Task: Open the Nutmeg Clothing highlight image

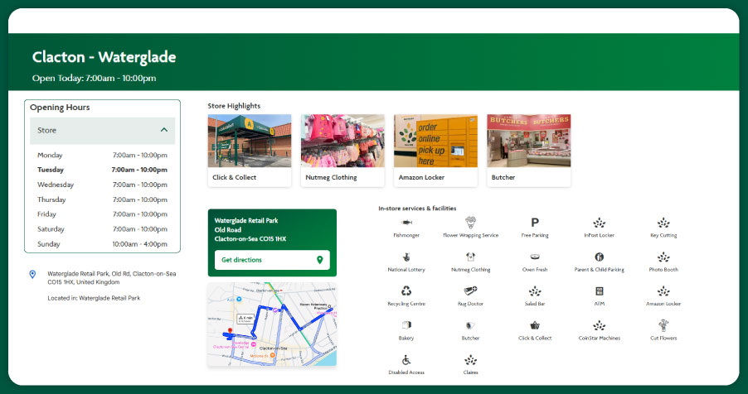Action: pyautogui.click(x=342, y=141)
